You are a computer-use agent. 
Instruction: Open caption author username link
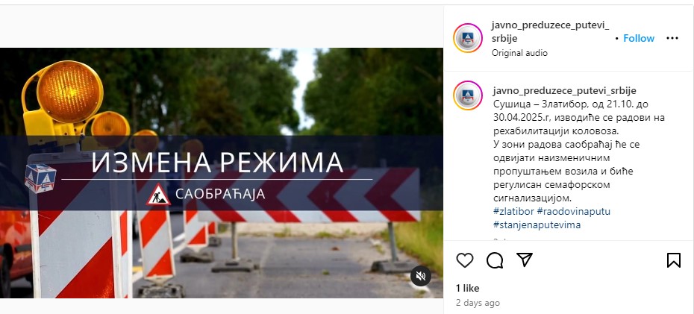(x=564, y=91)
